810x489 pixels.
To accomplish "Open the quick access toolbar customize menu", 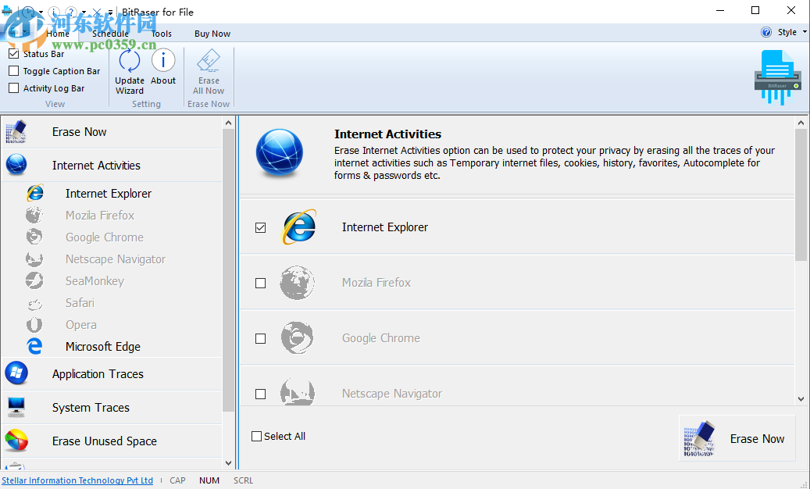I will coord(110,12).
